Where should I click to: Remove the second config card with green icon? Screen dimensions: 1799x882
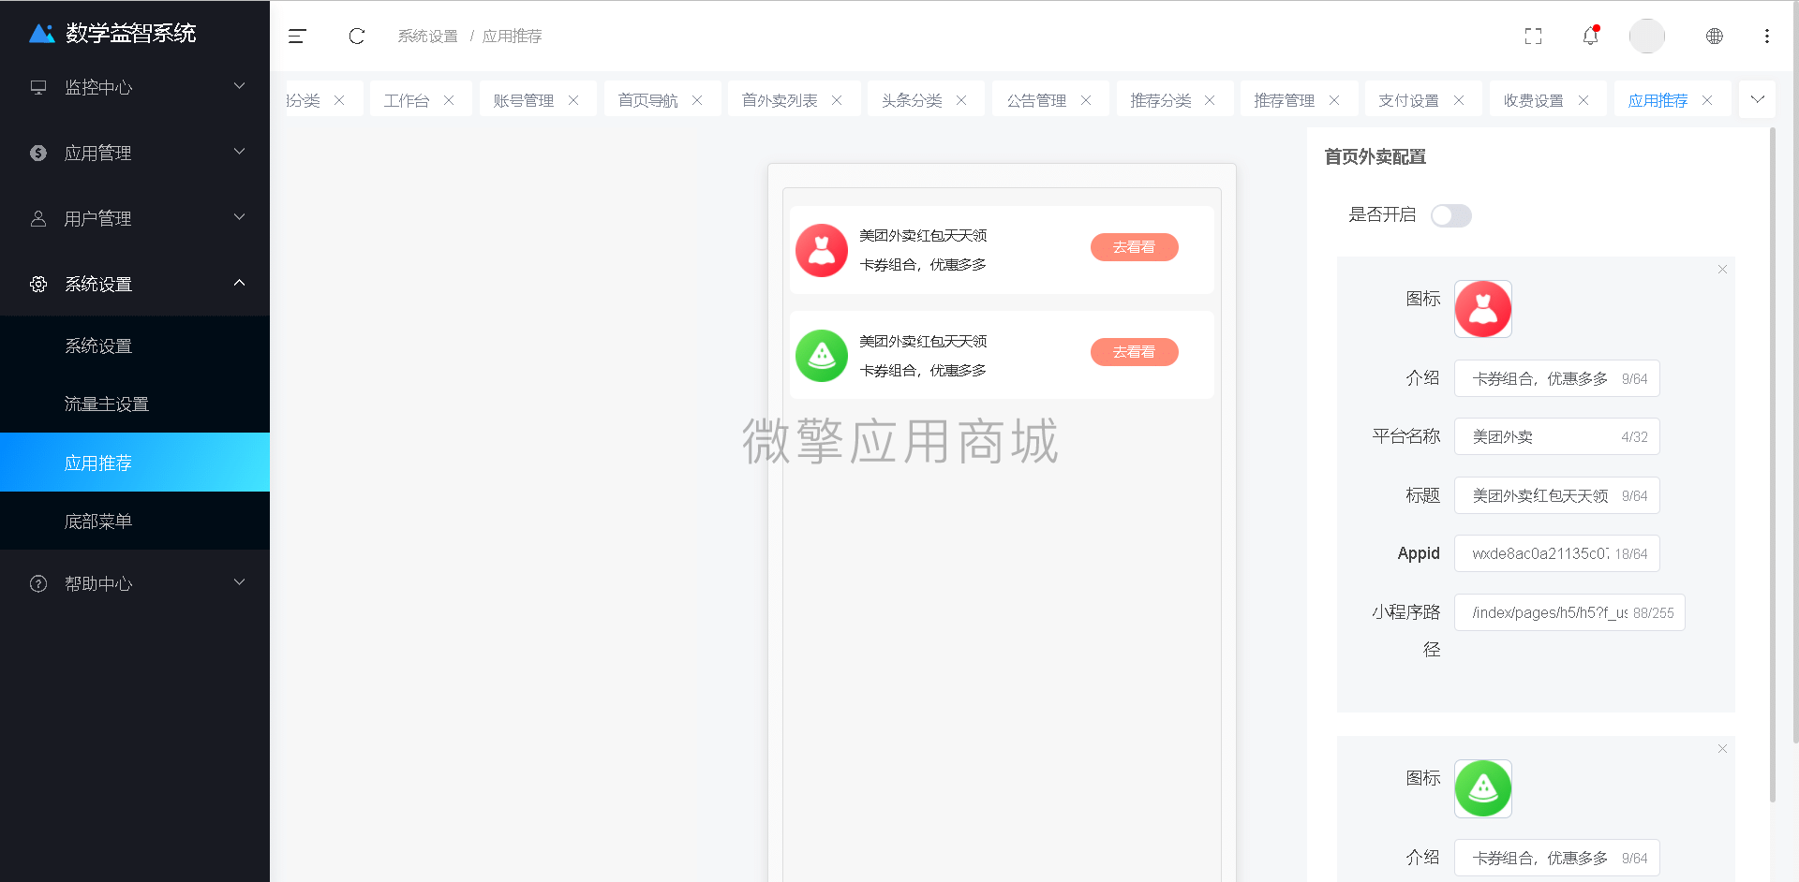tap(1722, 749)
